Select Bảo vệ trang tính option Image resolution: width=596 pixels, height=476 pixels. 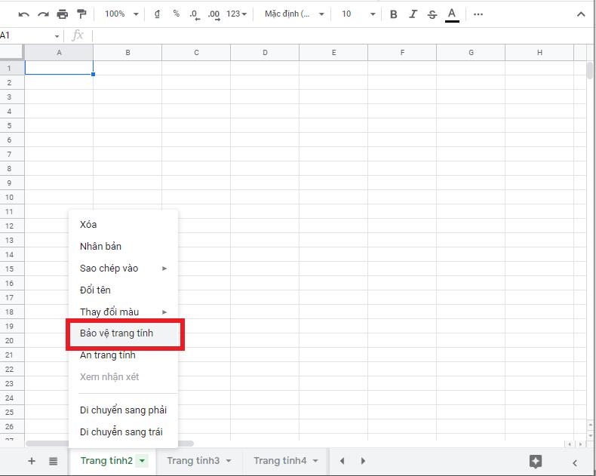click(123, 333)
